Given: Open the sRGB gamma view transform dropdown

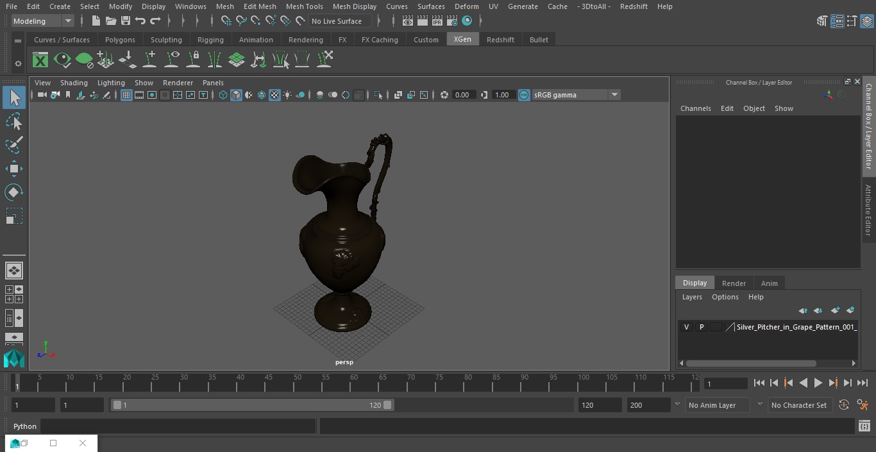Looking at the screenshot, I should (x=614, y=95).
